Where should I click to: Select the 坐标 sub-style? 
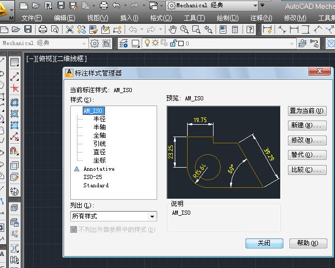(99, 160)
